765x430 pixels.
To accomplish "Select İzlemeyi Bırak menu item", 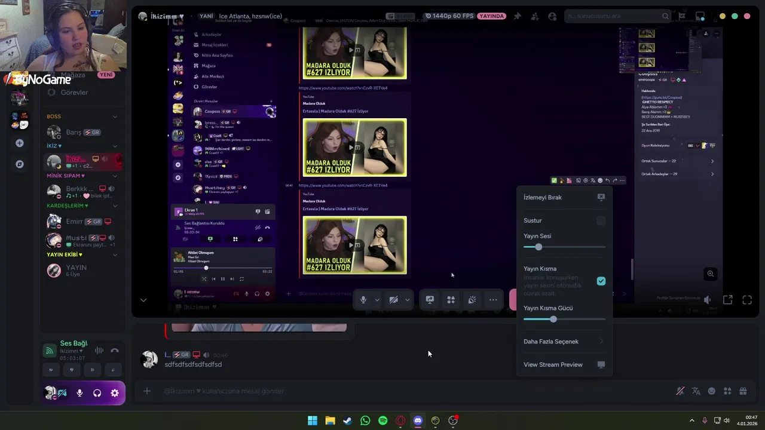I will click(564, 197).
